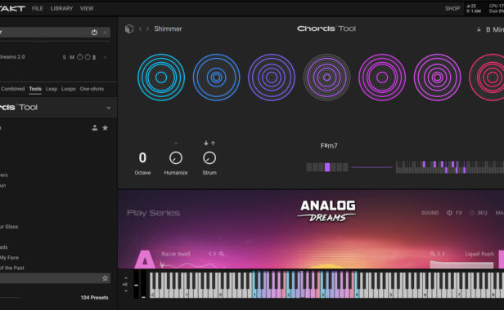The height and width of the screenshot is (310, 504).
Task: Click the mini keyboard chord voicing display
Action: pos(450,167)
